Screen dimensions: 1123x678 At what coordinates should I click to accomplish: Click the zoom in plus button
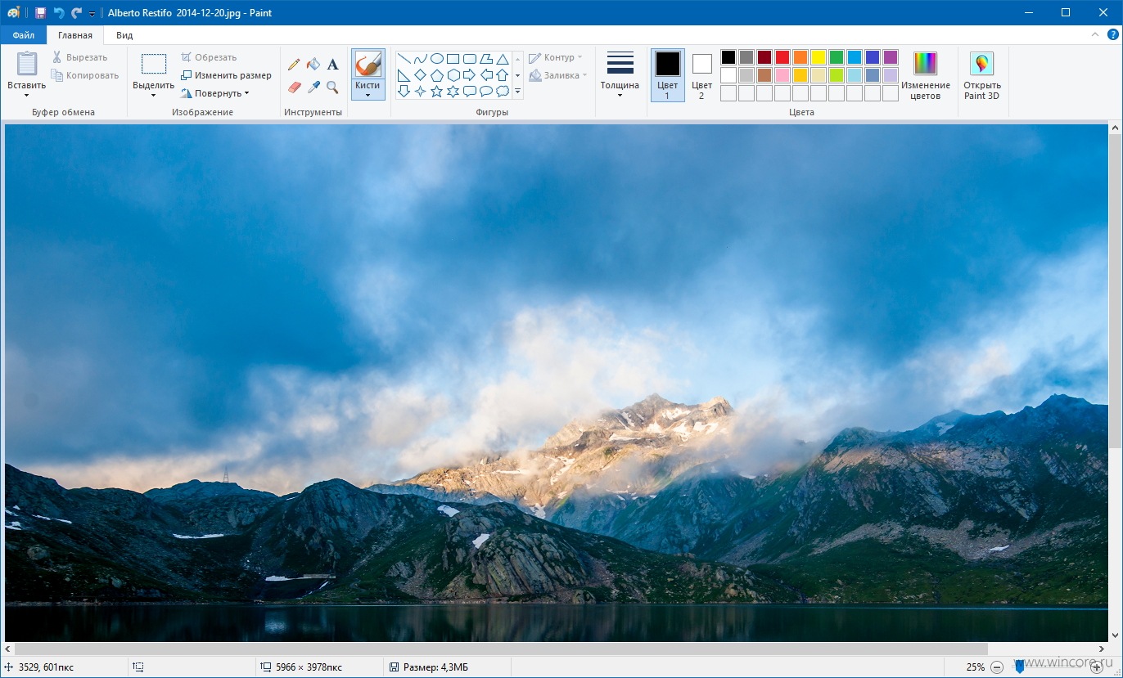coord(1097,667)
